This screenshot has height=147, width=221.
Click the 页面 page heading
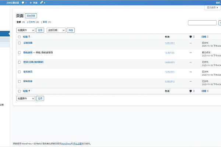20,16
